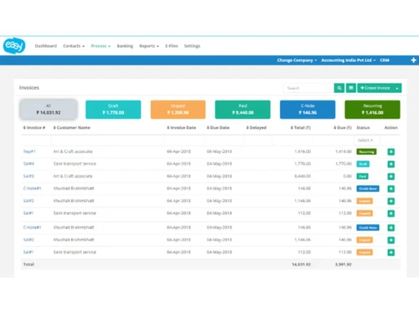This screenshot has height=314, width=419.
Task: Click grand total 14,031.92 in Total row
Action: point(301,265)
